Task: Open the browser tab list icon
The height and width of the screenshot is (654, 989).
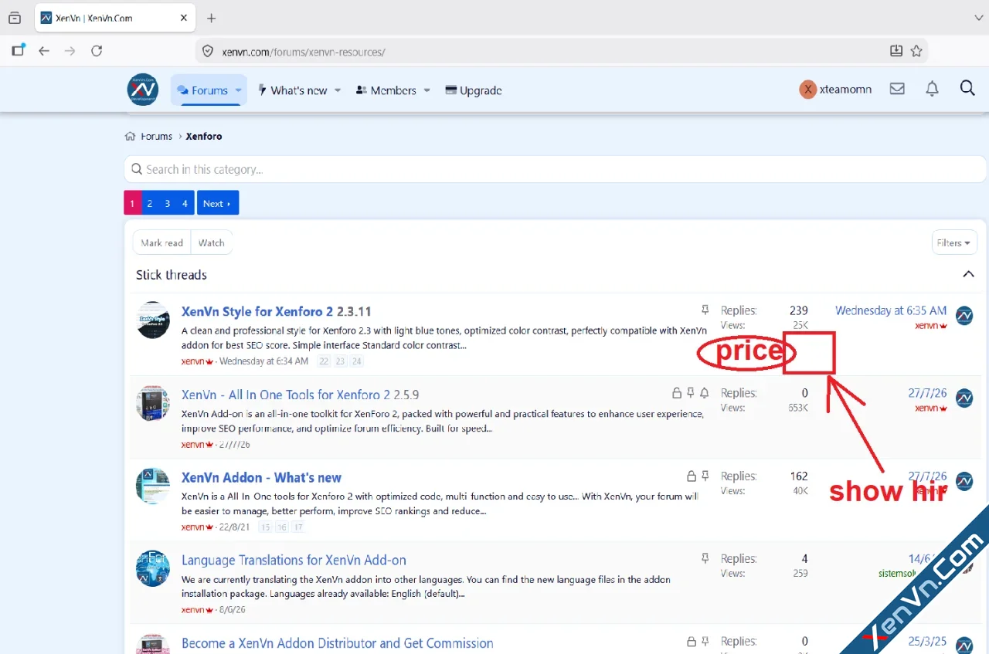Action: tap(14, 18)
